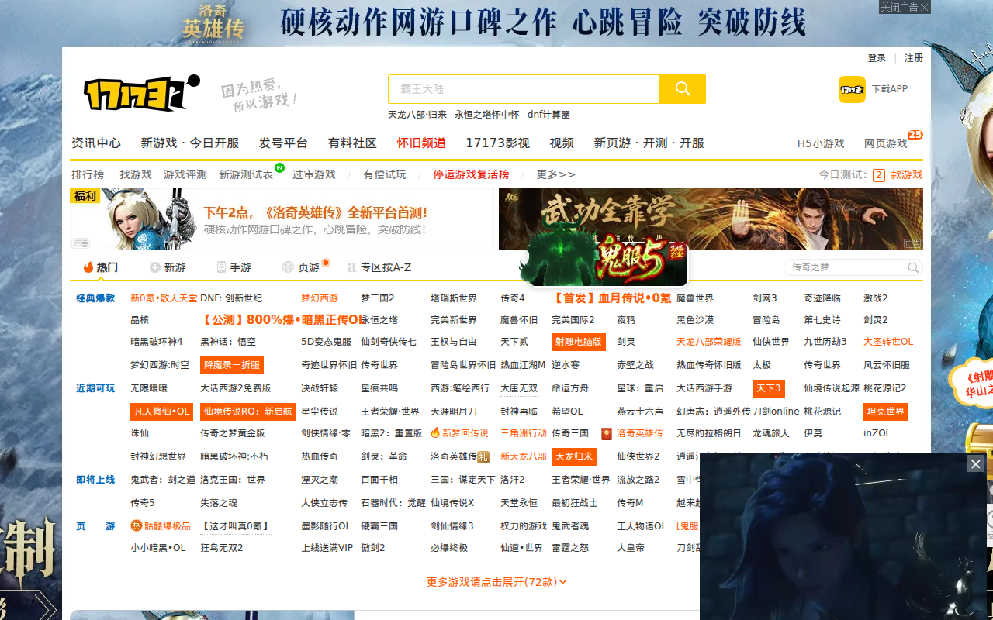Click the 登录 login link

pyautogui.click(x=877, y=58)
